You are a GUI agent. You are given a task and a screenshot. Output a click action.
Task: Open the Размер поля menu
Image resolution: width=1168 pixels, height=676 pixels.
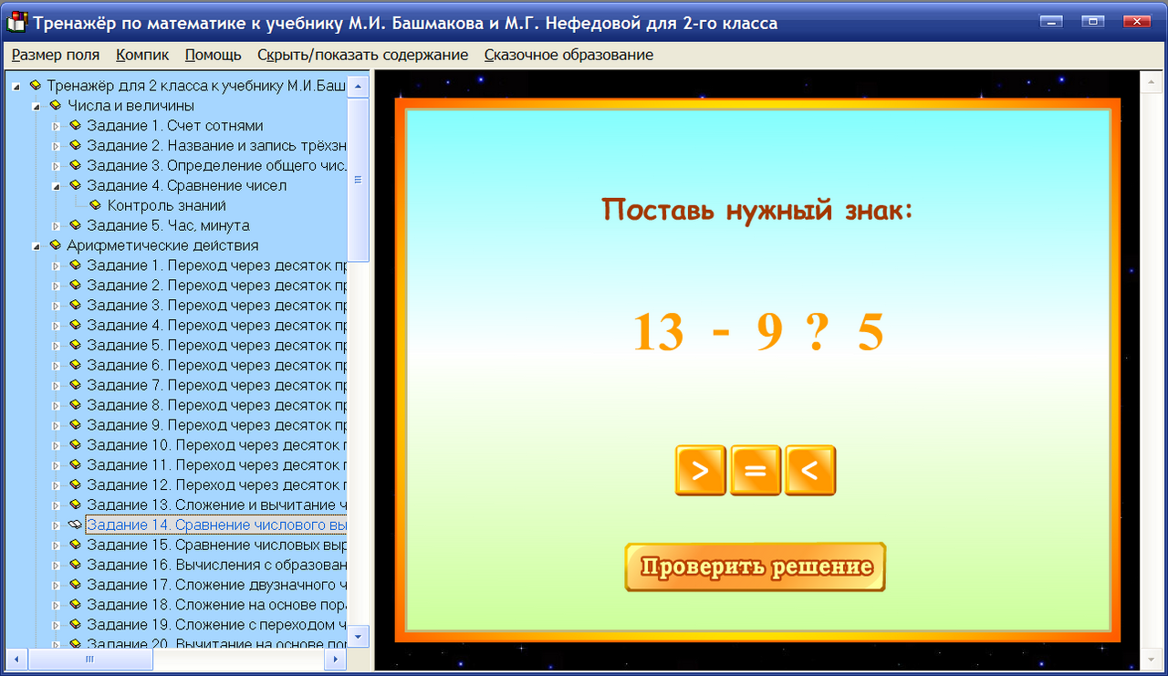[55, 55]
